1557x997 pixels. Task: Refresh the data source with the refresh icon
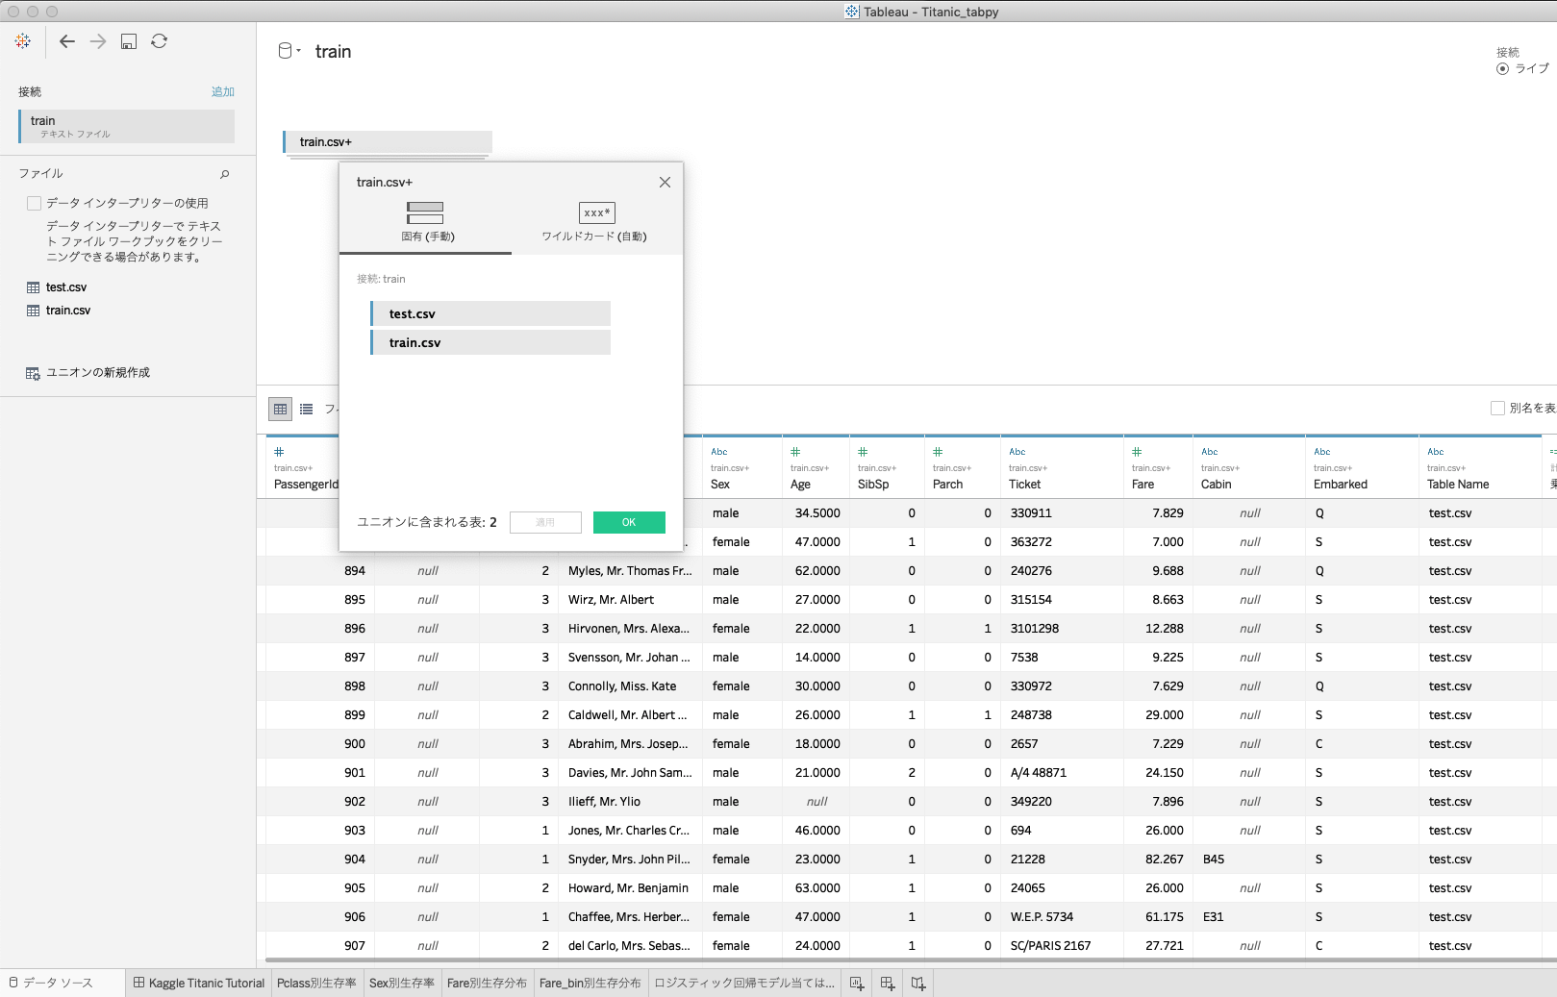(x=160, y=41)
